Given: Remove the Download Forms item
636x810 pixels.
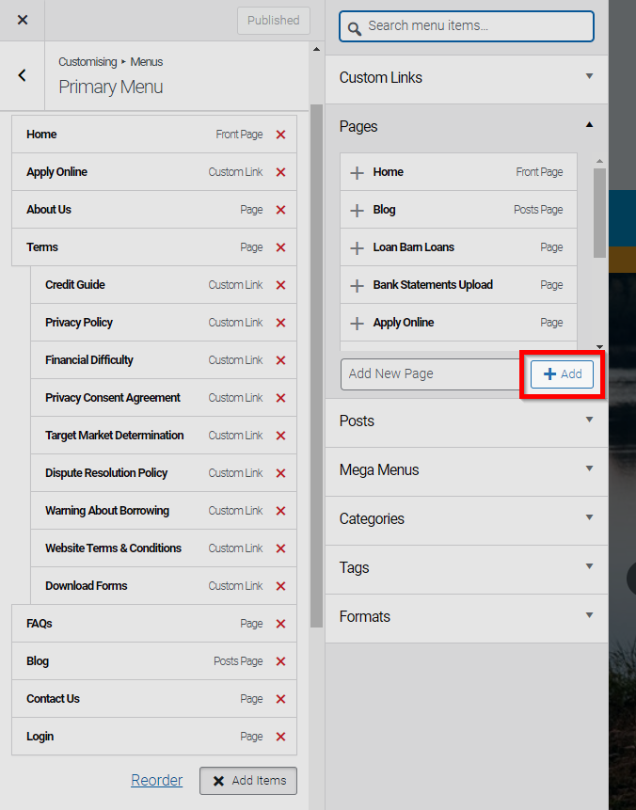Looking at the screenshot, I should [280, 586].
